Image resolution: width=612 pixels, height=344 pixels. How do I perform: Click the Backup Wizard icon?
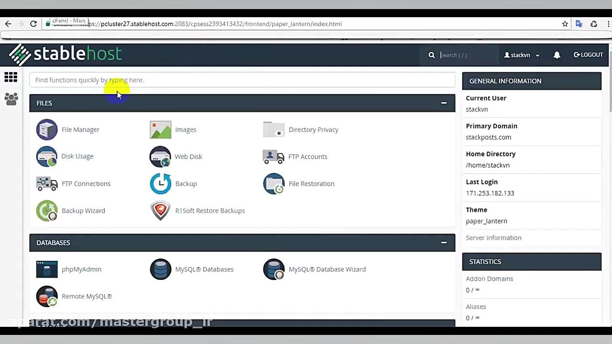[47, 211]
